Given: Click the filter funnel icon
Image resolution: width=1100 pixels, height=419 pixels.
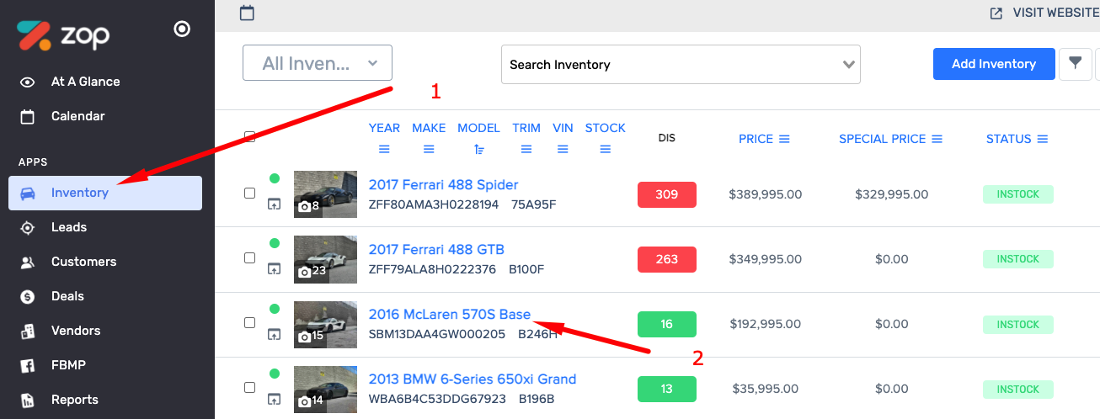Looking at the screenshot, I should point(1075,63).
